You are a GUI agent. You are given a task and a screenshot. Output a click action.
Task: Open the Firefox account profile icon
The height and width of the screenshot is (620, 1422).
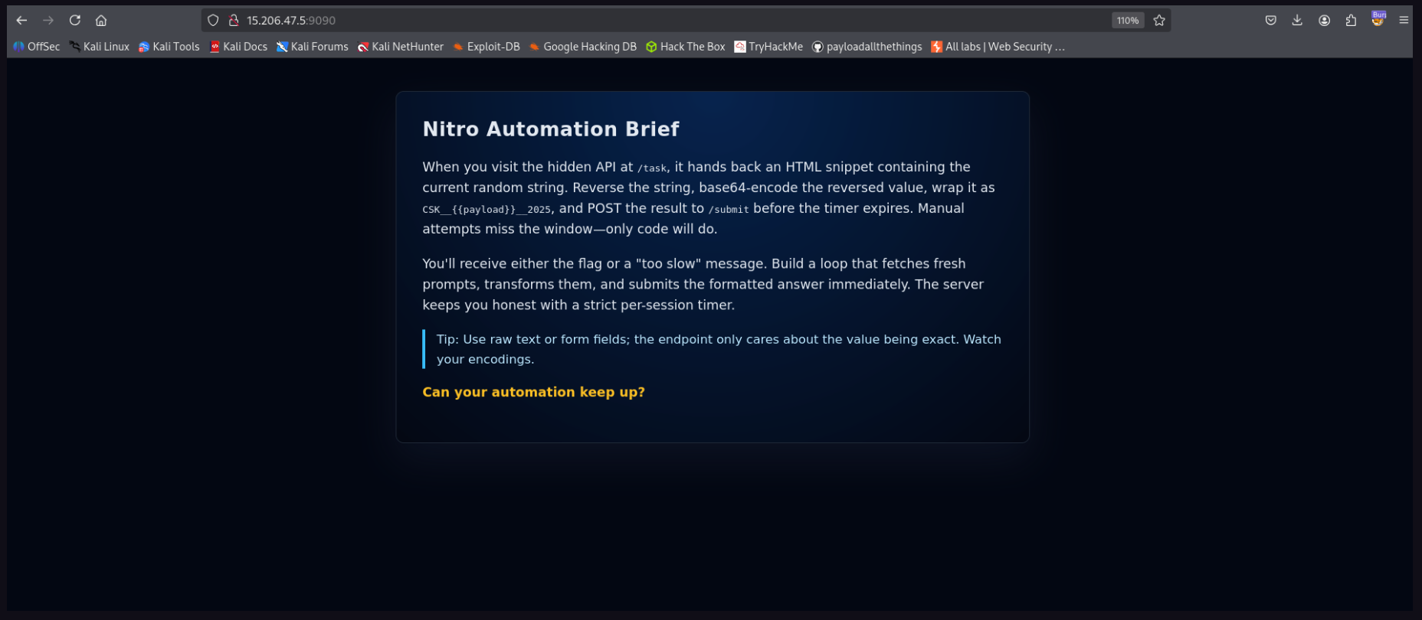click(x=1324, y=21)
